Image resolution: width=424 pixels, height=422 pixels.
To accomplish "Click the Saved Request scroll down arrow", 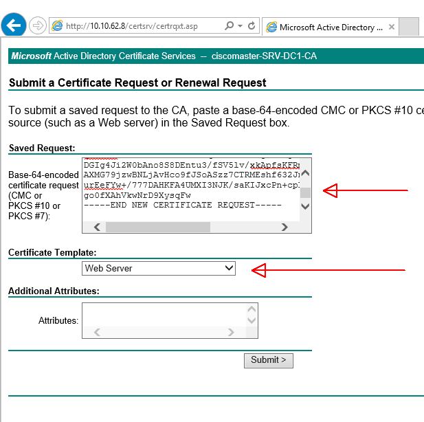I will (x=305, y=206).
